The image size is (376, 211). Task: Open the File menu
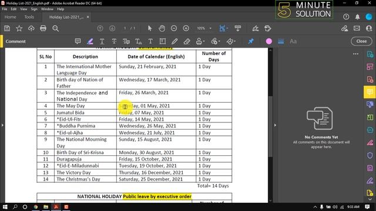[x=5, y=9]
